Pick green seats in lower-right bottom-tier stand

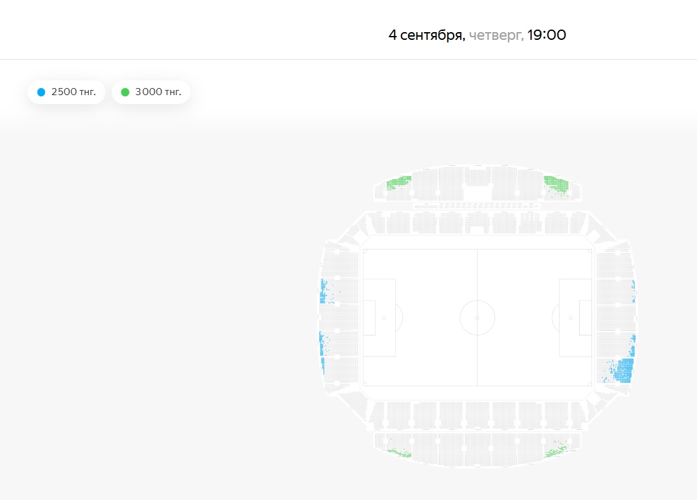556,449
